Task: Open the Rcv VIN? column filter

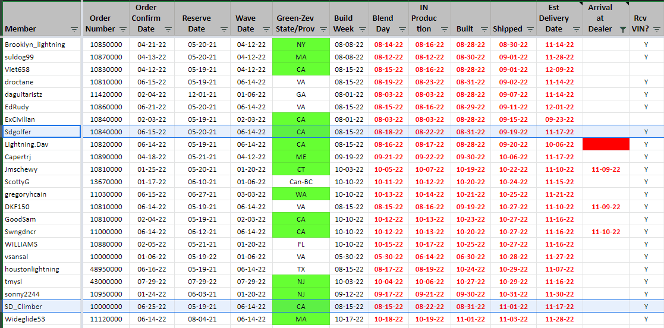Action: click(x=656, y=29)
